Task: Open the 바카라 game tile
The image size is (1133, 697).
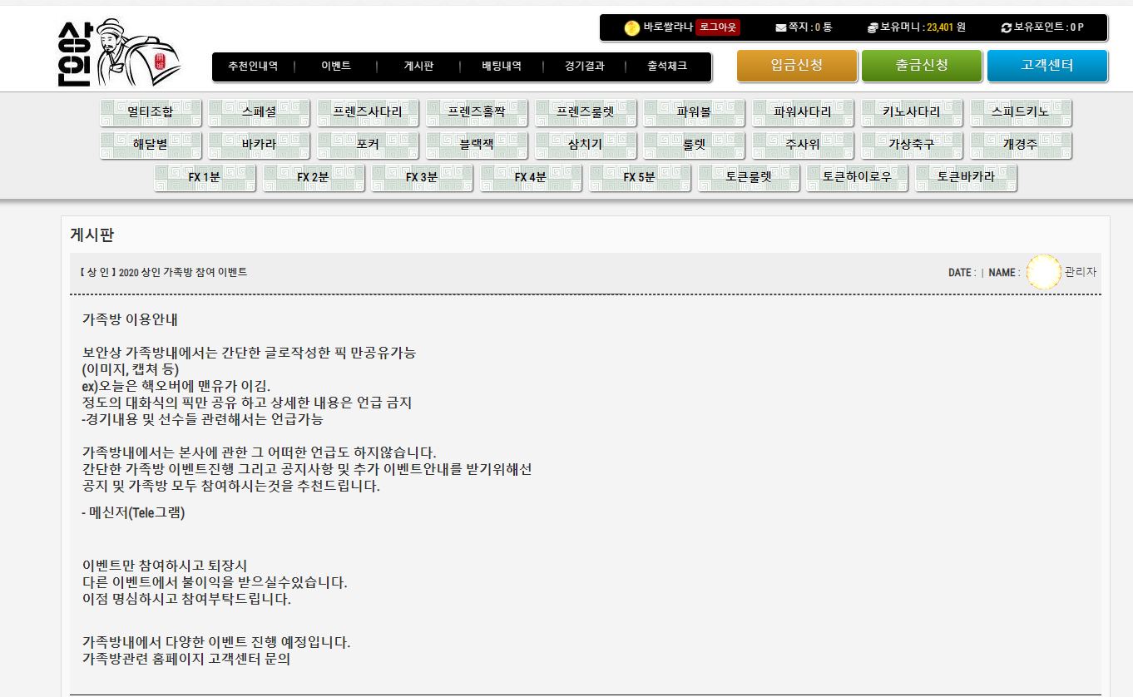Action: click(260, 144)
